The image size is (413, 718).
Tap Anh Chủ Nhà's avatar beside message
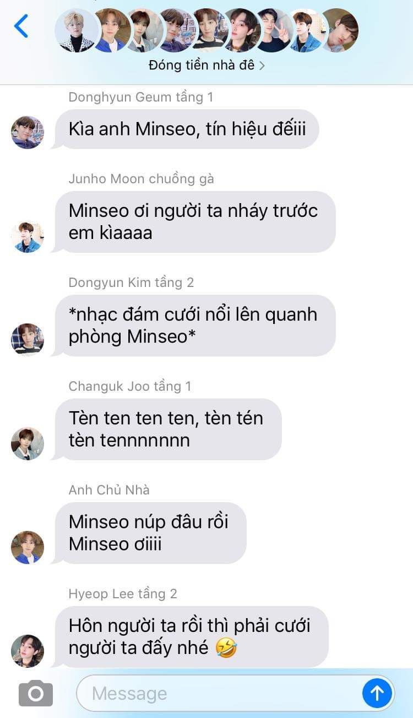[x=28, y=547]
